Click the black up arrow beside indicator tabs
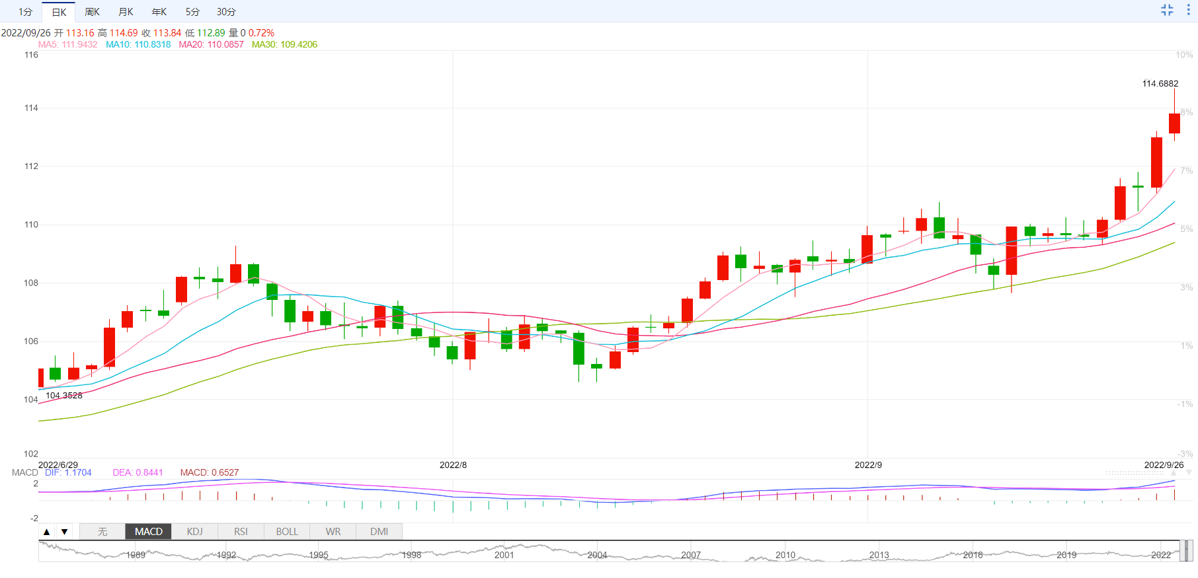The height and width of the screenshot is (578, 1198). pyautogui.click(x=47, y=532)
